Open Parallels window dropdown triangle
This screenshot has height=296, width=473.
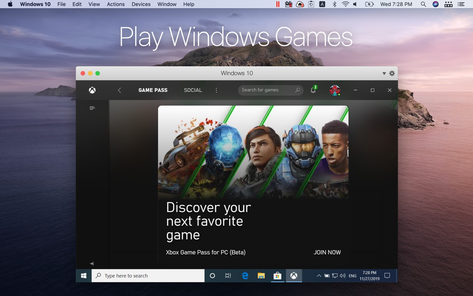[384, 73]
